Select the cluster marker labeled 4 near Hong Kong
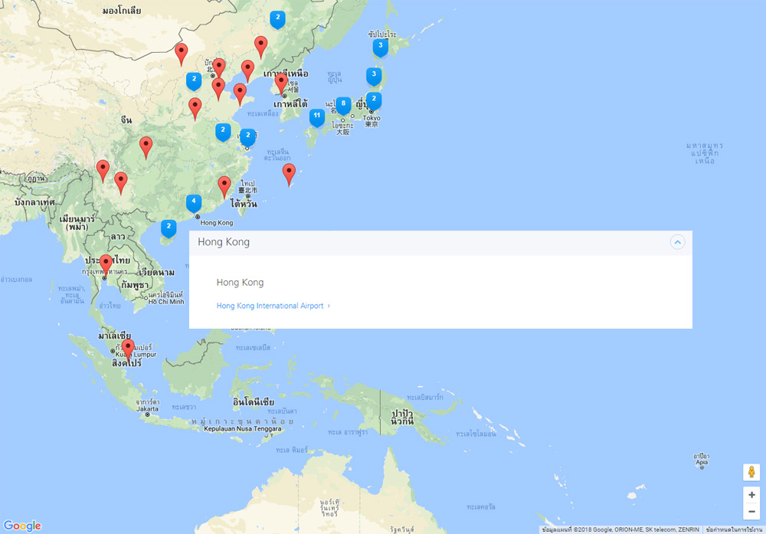Viewport: 766px width, 534px height. click(194, 203)
